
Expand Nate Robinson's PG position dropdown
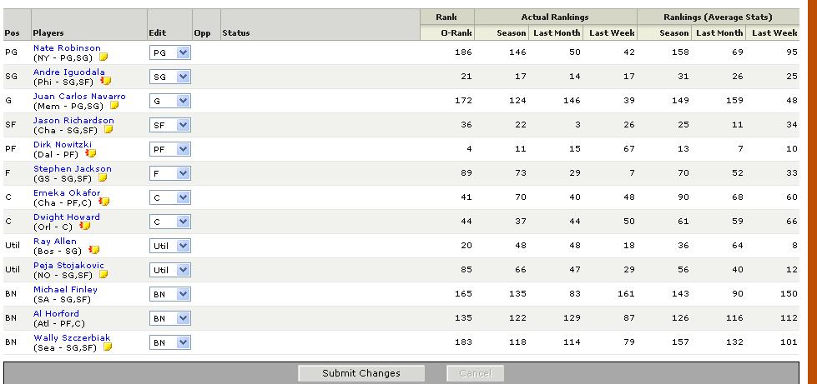coord(170,52)
